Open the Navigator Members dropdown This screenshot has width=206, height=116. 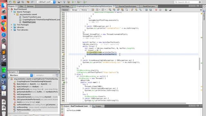click(x=21, y=75)
